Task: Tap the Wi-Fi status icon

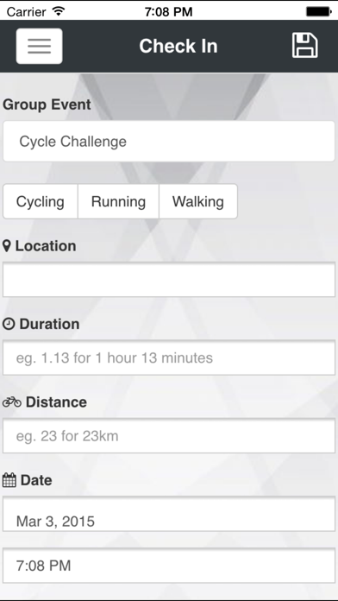Action: click(59, 11)
